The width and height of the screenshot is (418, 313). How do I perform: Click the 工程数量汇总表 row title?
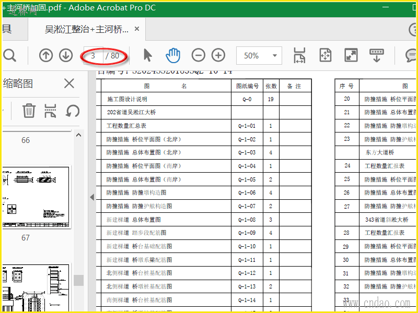[126, 126]
